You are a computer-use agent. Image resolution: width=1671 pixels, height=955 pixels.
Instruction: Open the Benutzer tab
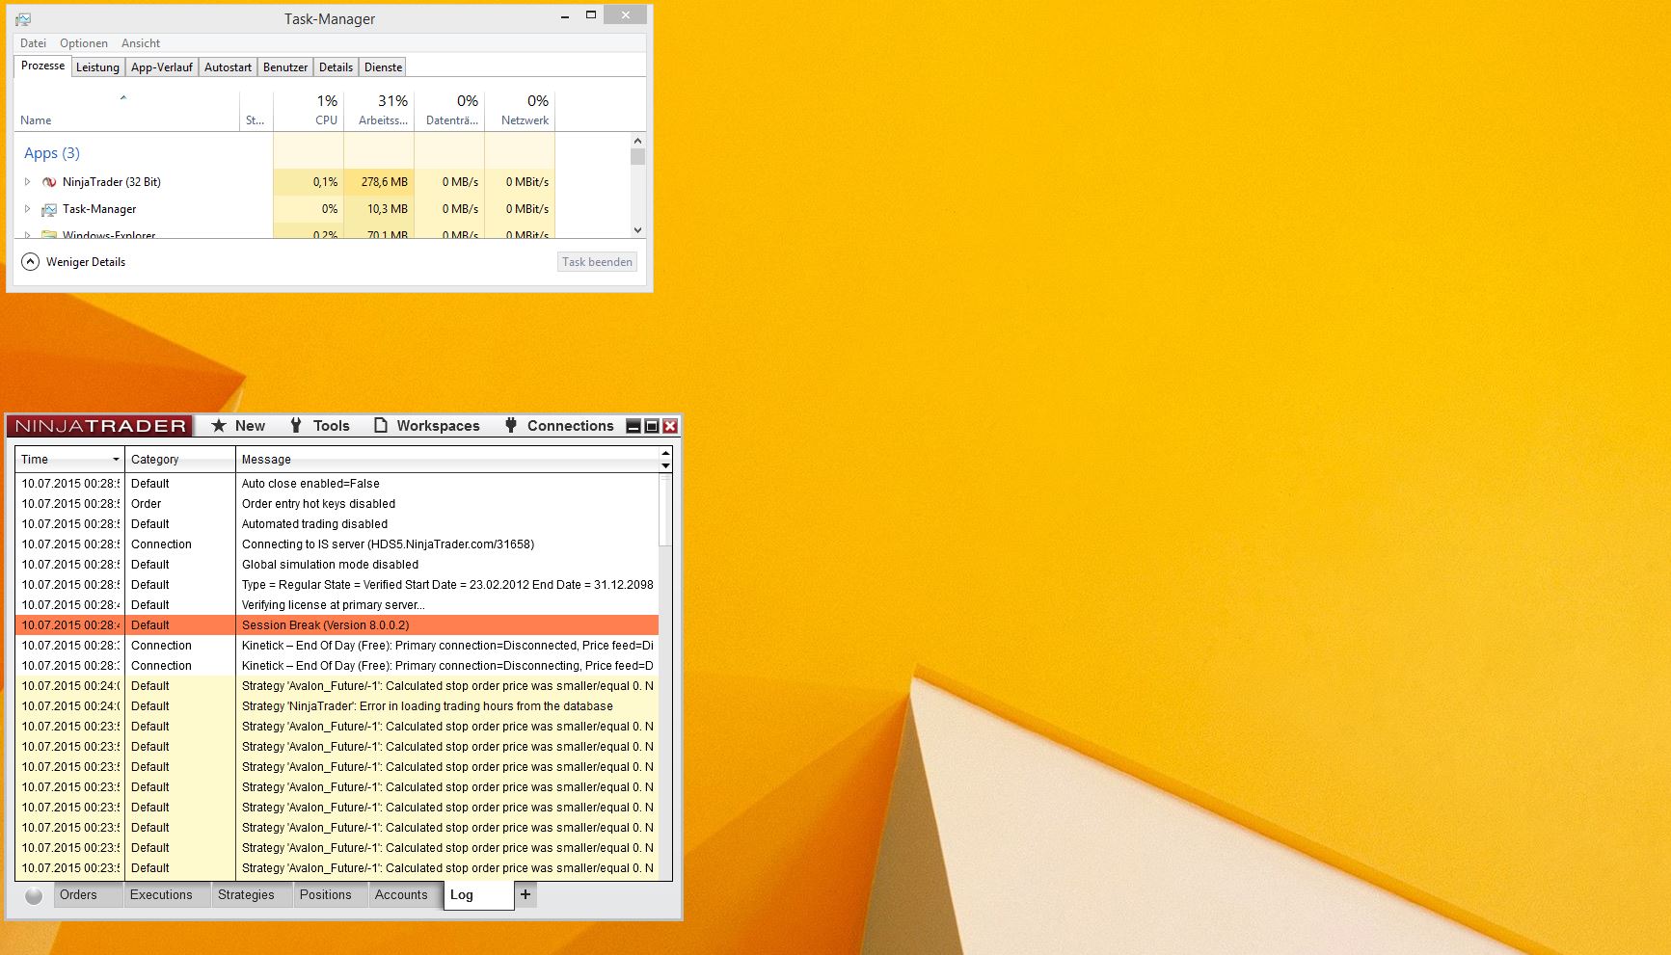(285, 67)
